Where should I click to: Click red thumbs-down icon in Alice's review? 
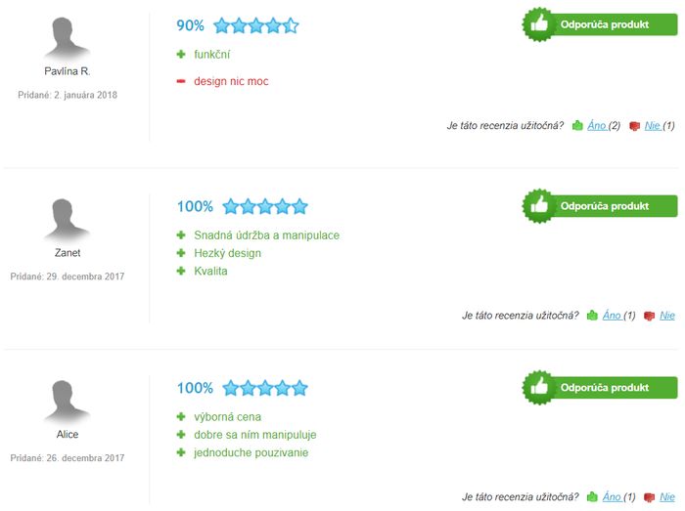649,497
